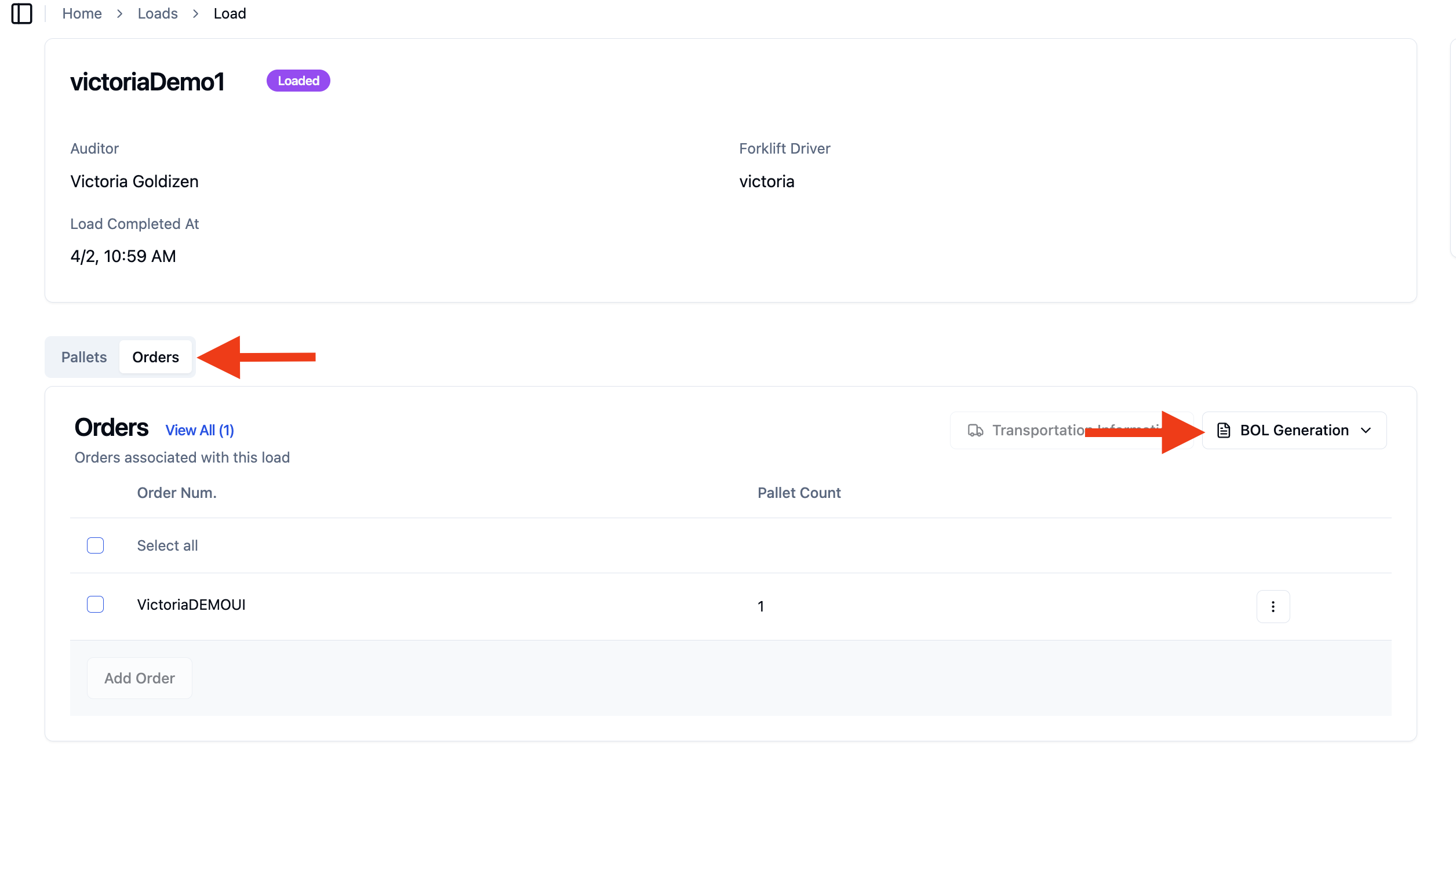Open the VictoriaDEMOUI row options menu

[x=1273, y=606]
